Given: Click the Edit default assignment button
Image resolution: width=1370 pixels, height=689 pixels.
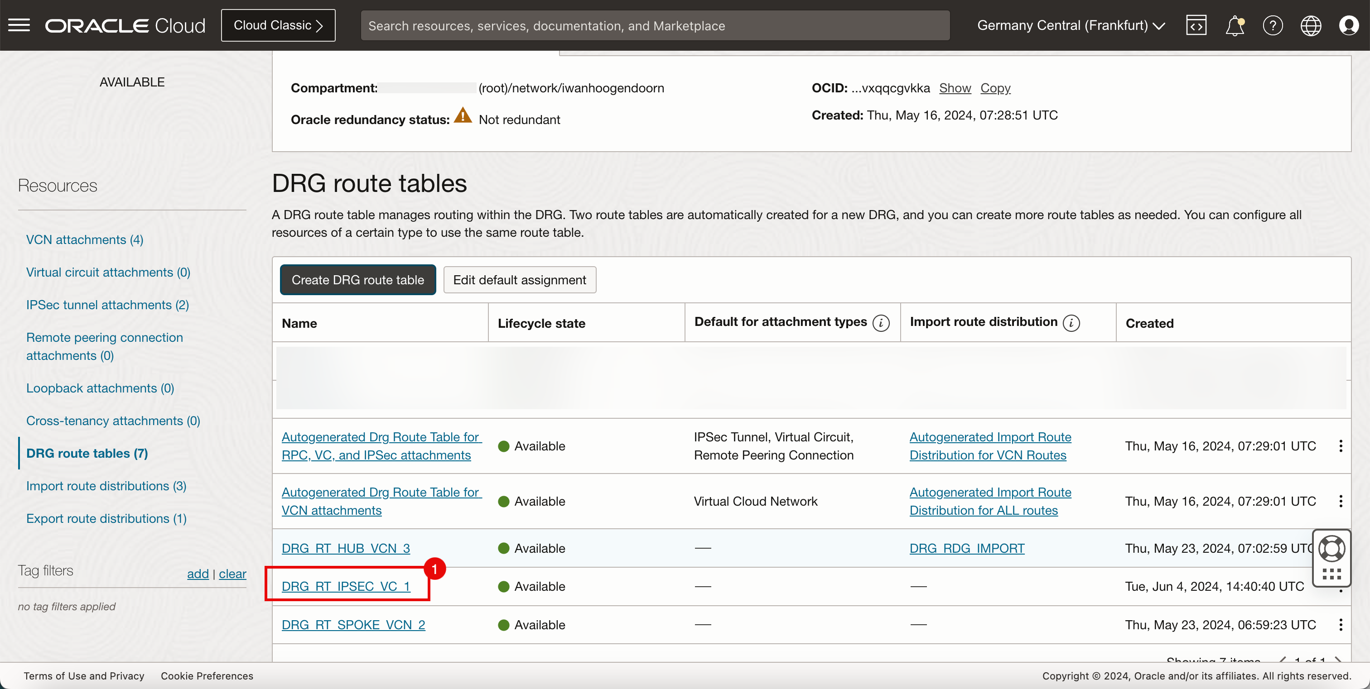Looking at the screenshot, I should tap(519, 279).
